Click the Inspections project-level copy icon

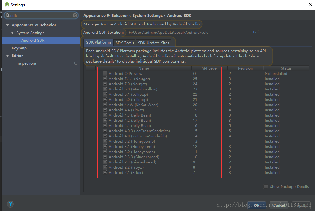tap(75, 63)
